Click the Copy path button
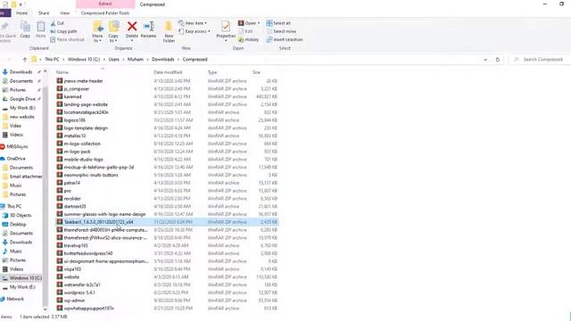Image resolution: width=571 pixels, height=321 pixels. click(x=63, y=31)
